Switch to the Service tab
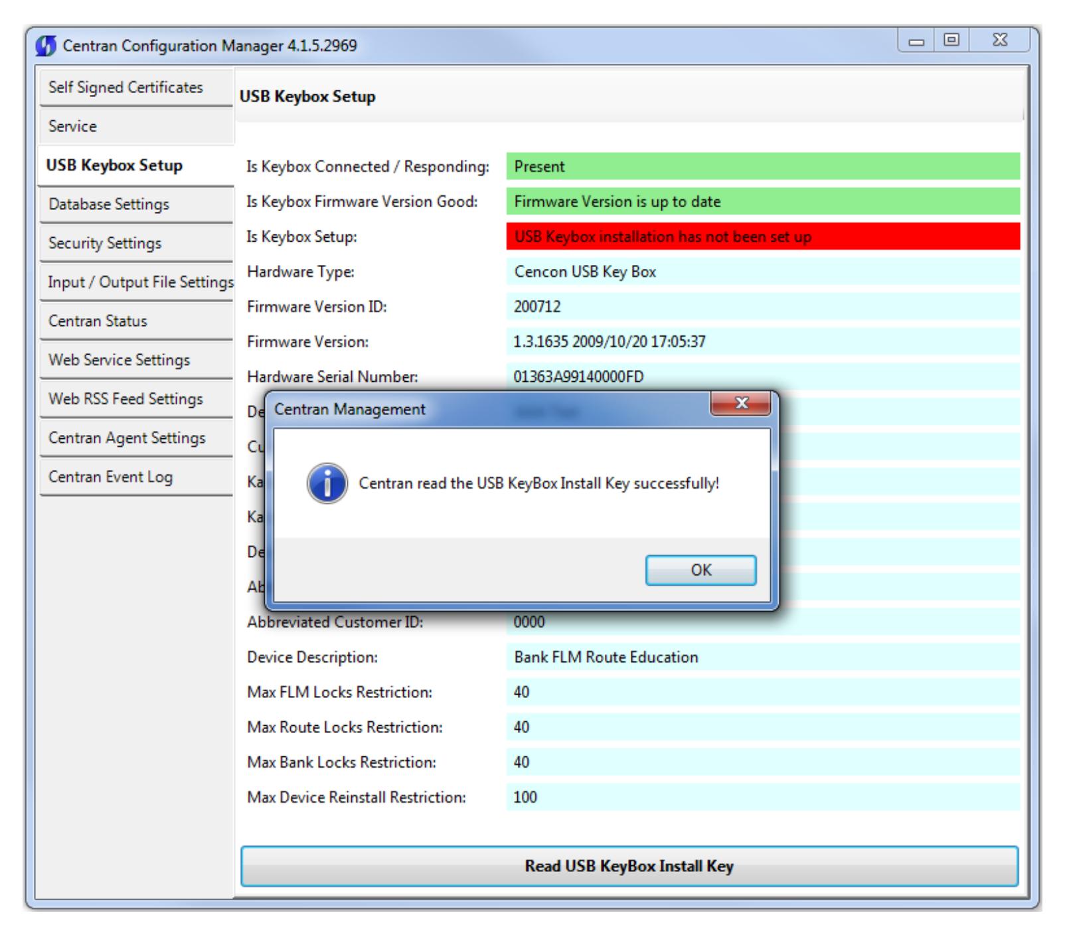Screen dimensions: 1065x933 tap(136, 126)
